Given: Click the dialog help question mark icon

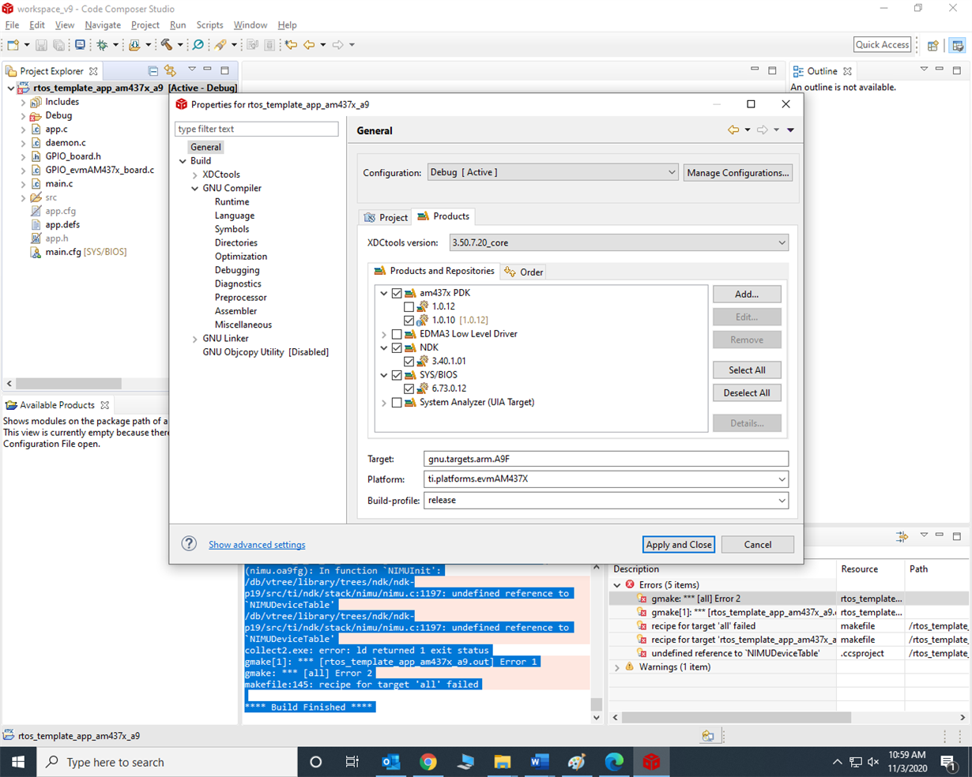Looking at the screenshot, I should click(189, 544).
